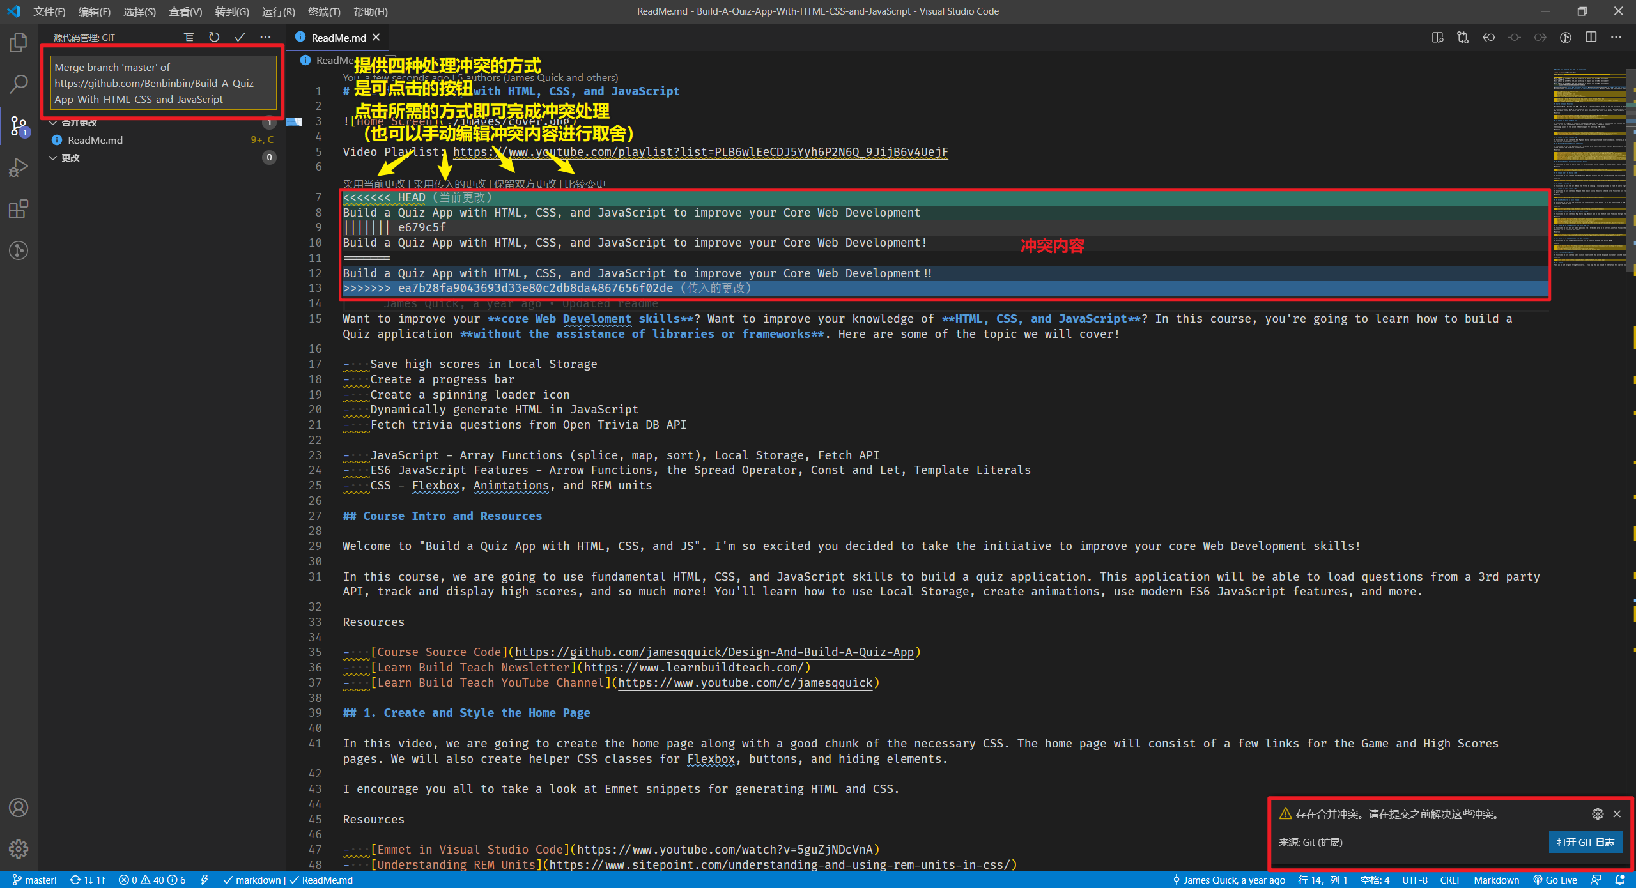The height and width of the screenshot is (888, 1636).
Task: Open Course Source Code GitHub link
Action: pos(714,652)
